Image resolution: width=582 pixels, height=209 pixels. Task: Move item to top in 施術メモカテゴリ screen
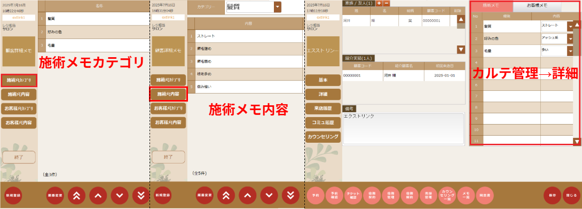coord(76,195)
